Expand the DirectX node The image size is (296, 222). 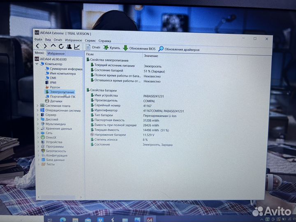tap(38, 137)
